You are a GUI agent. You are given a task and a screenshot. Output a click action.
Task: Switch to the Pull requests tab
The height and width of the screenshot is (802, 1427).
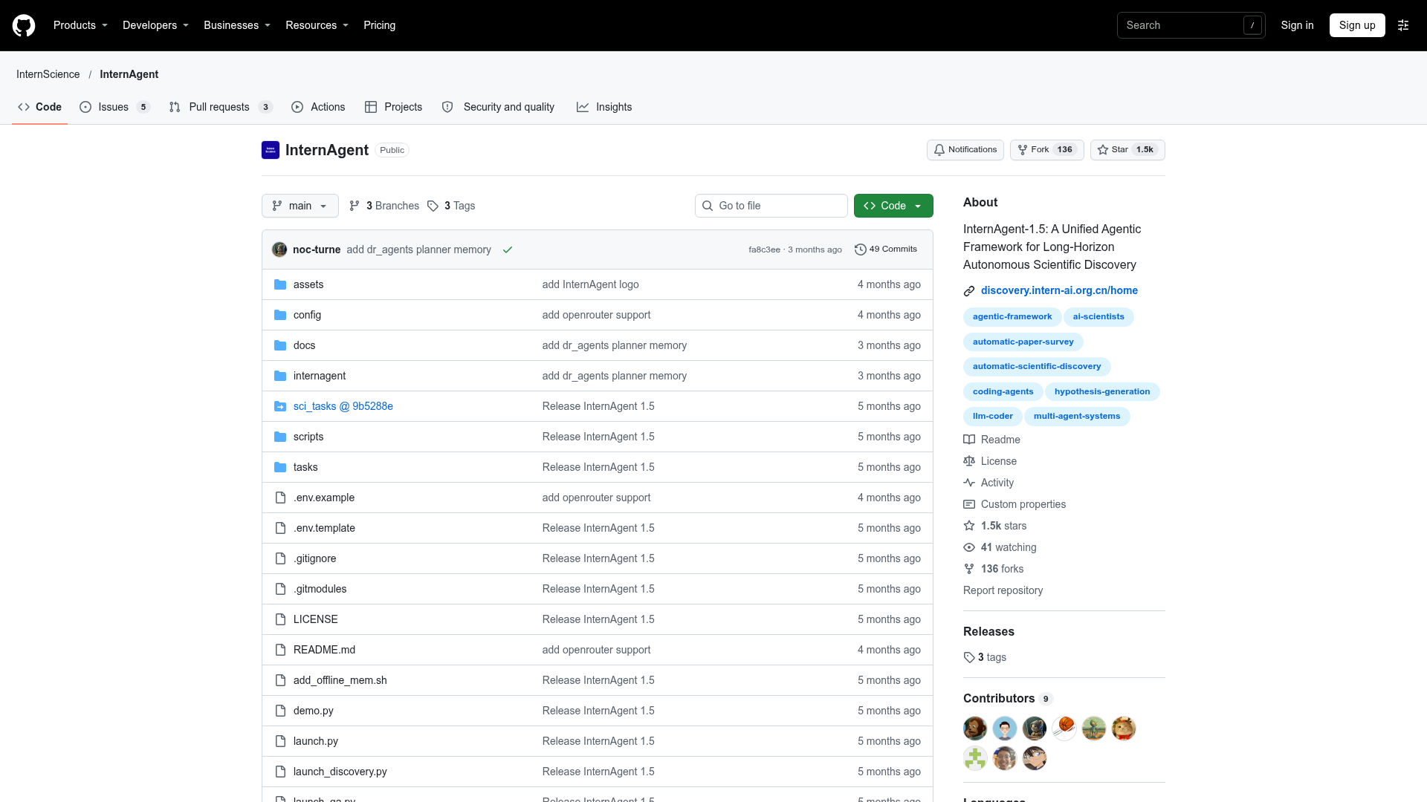point(221,107)
